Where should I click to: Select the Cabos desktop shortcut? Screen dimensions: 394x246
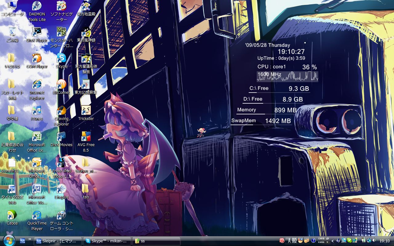12,218
